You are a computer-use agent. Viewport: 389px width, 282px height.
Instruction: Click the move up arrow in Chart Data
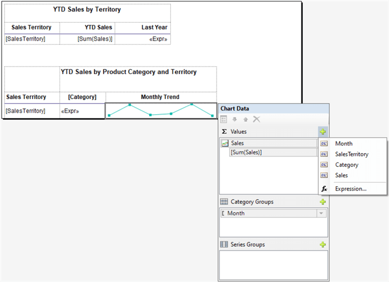tap(246, 119)
